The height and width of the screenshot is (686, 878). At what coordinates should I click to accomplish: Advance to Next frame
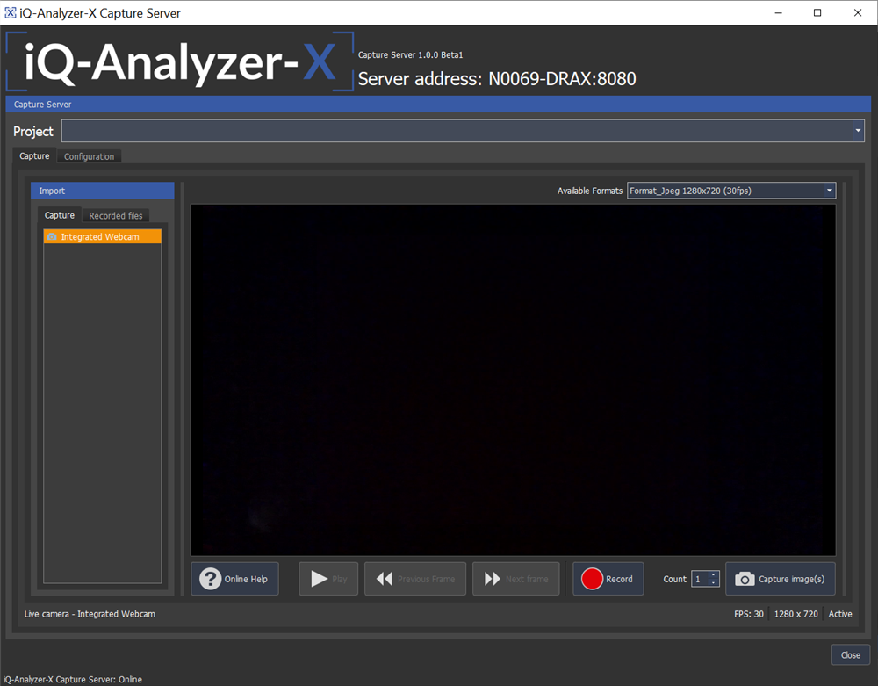point(515,579)
